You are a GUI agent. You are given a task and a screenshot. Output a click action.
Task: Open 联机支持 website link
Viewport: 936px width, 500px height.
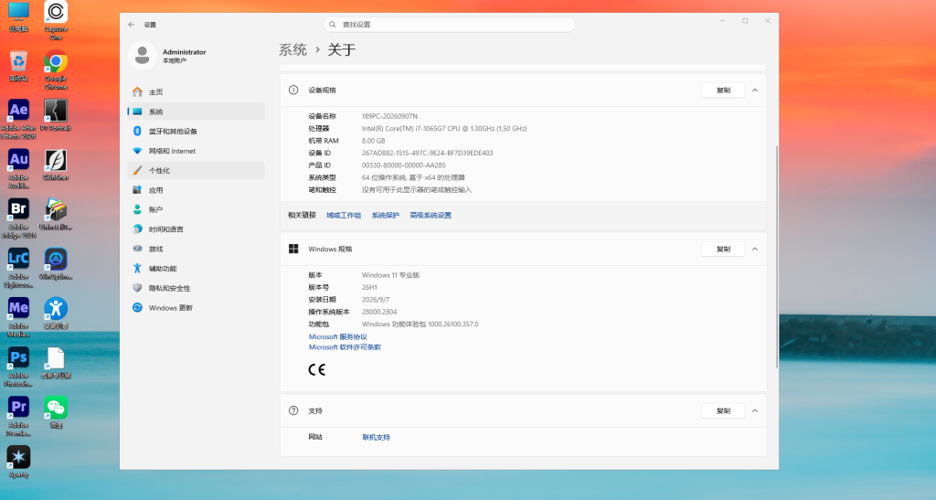click(x=376, y=437)
